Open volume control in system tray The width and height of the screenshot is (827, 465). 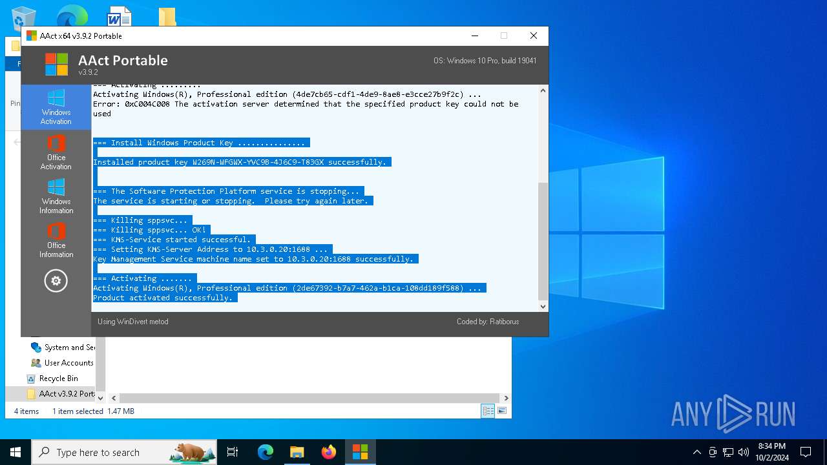click(744, 452)
